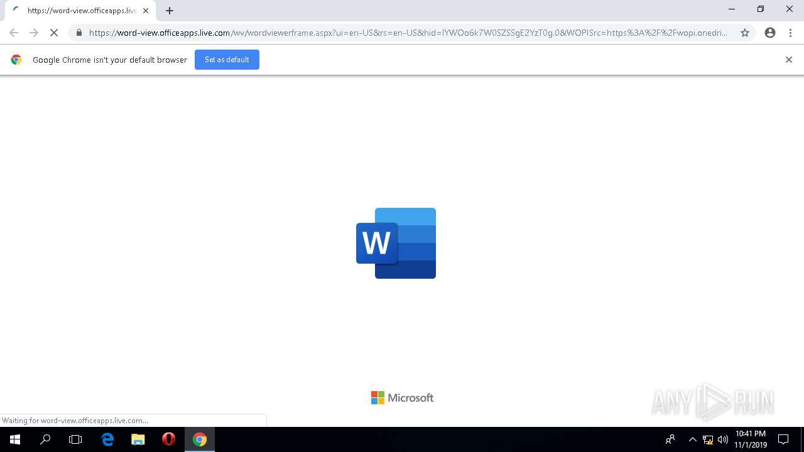The width and height of the screenshot is (804, 452).
Task: Open the clock showing 10:41 PM
Action: [751, 439]
